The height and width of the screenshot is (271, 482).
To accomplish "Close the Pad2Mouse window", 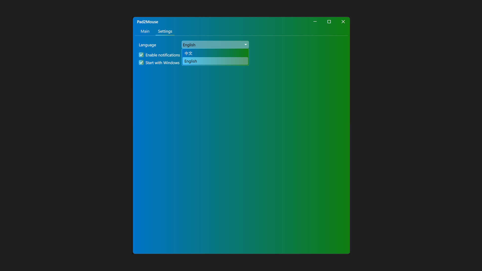I will (x=343, y=22).
